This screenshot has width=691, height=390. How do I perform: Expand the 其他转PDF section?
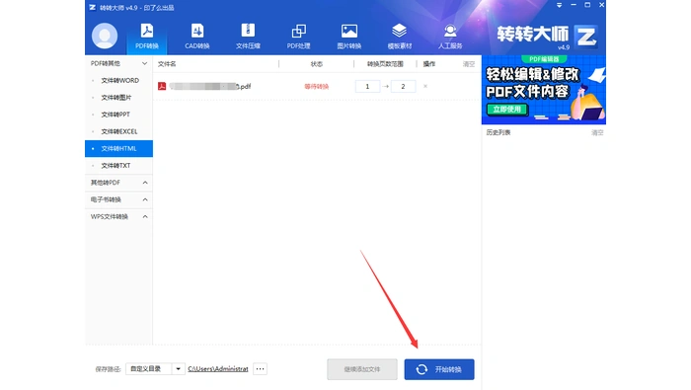(x=145, y=183)
